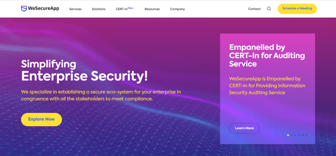
Task: Open the search magnifier icon
Action: click(269, 9)
